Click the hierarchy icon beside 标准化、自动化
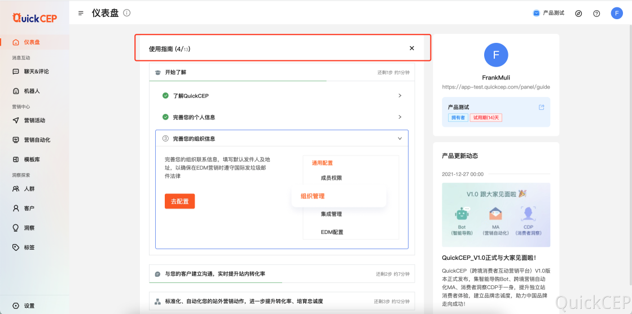The image size is (632, 314). [157, 302]
